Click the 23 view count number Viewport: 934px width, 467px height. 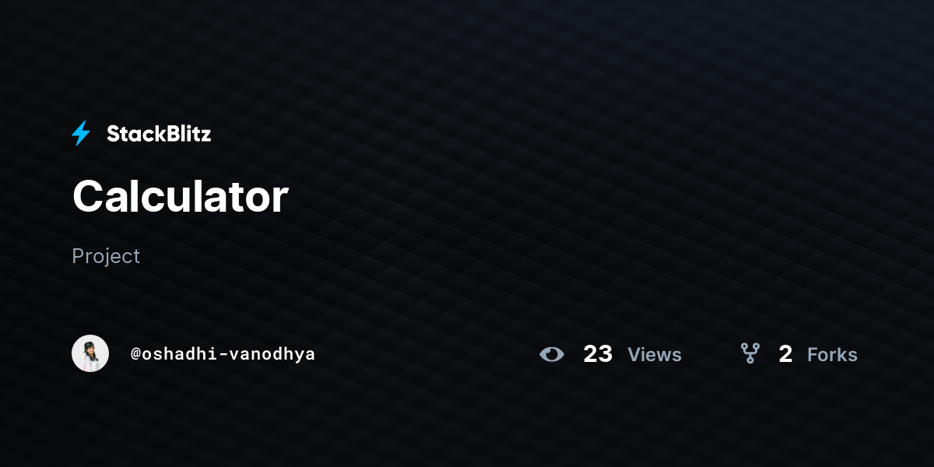pyautogui.click(x=598, y=354)
